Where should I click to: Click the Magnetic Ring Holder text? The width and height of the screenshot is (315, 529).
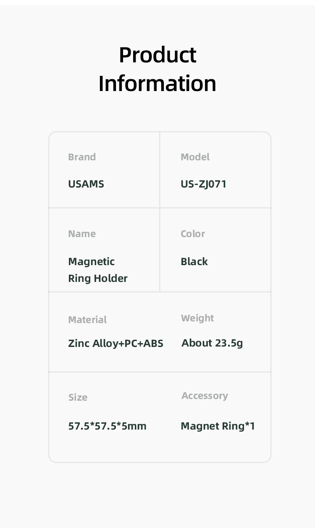point(98,270)
